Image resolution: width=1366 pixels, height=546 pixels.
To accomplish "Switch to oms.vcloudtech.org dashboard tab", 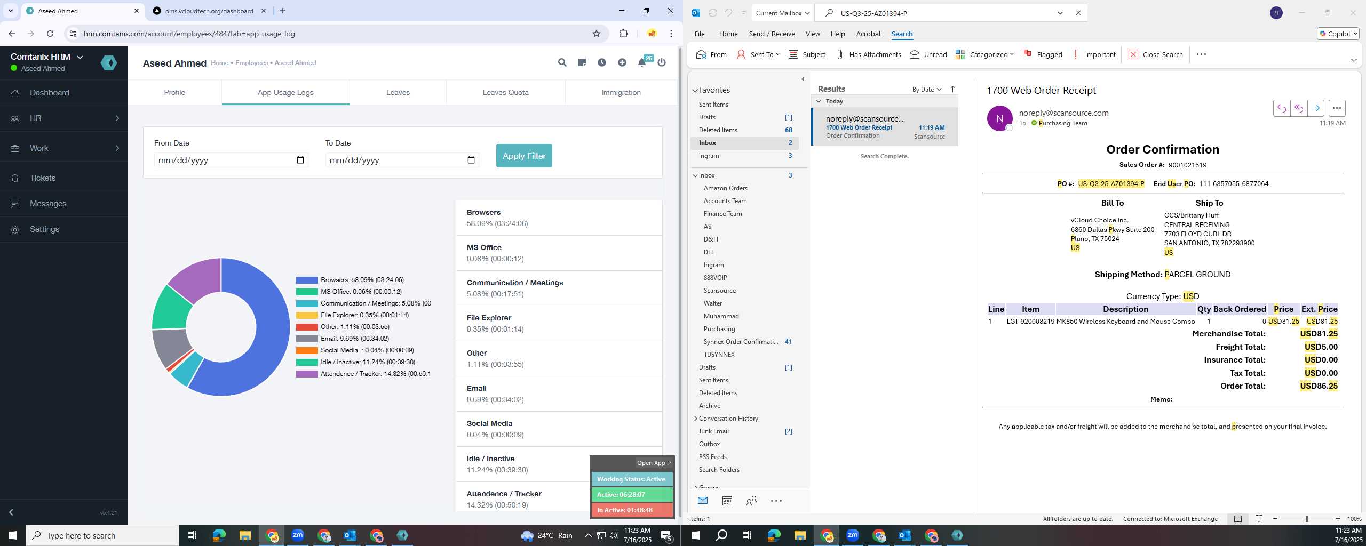I will point(209,11).
